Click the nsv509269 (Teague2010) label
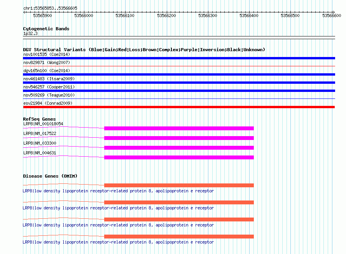The width and height of the screenshot is (346, 254). [x=49, y=95]
